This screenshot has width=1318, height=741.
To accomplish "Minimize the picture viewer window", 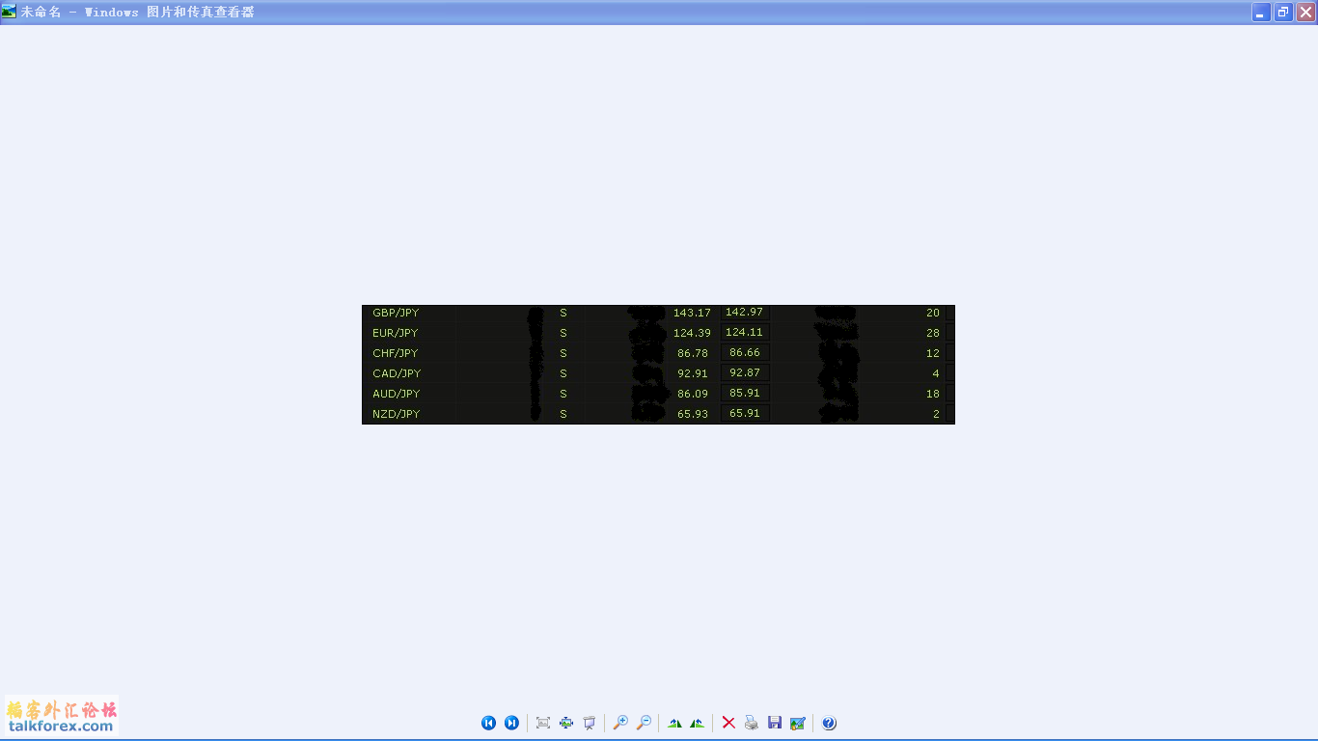I will [x=1261, y=13].
